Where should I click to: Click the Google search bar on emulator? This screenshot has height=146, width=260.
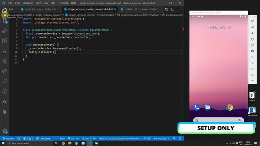pyautogui.click(x=219, y=120)
